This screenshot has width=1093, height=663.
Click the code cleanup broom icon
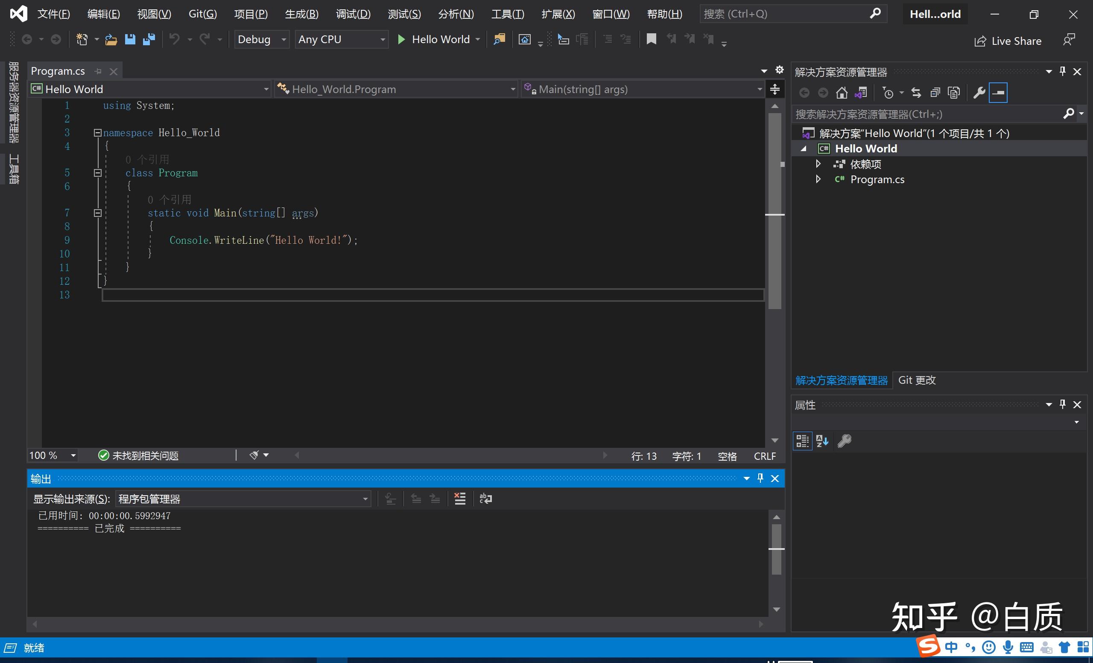point(254,455)
